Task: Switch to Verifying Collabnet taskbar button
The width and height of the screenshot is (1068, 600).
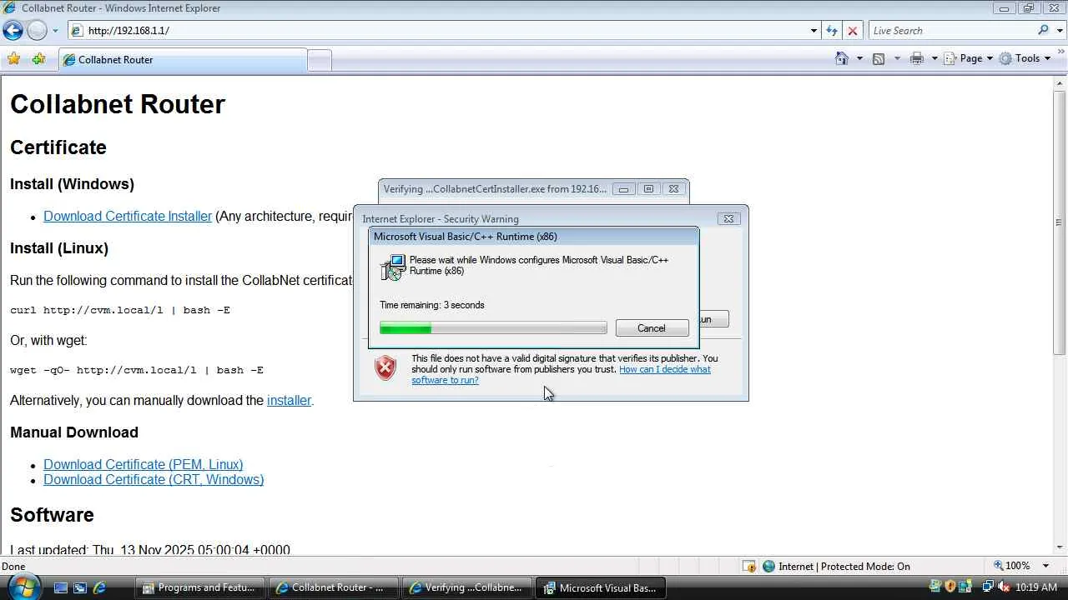Action: pyautogui.click(x=467, y=587)
